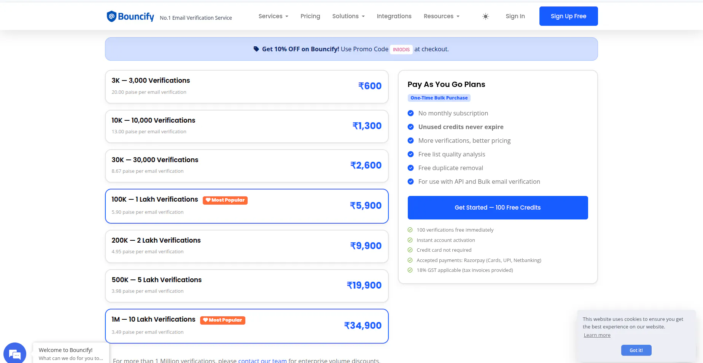Viewport: 703px width, 363px height.
Task: Open the cookie Learn more link
Action: click(597, 335)
